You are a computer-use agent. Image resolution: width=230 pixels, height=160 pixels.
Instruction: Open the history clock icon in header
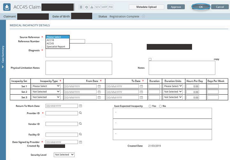point(86,7)
